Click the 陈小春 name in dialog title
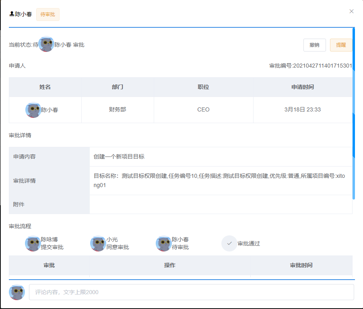This screenshot has width=363, height=309. pos(23,14)
